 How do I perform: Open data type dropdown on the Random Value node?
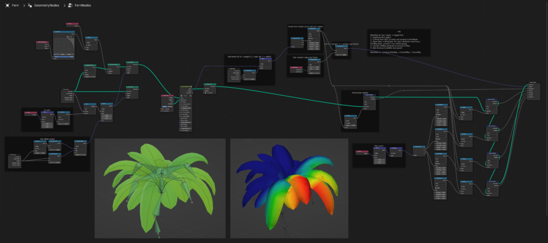click(314, 65)
